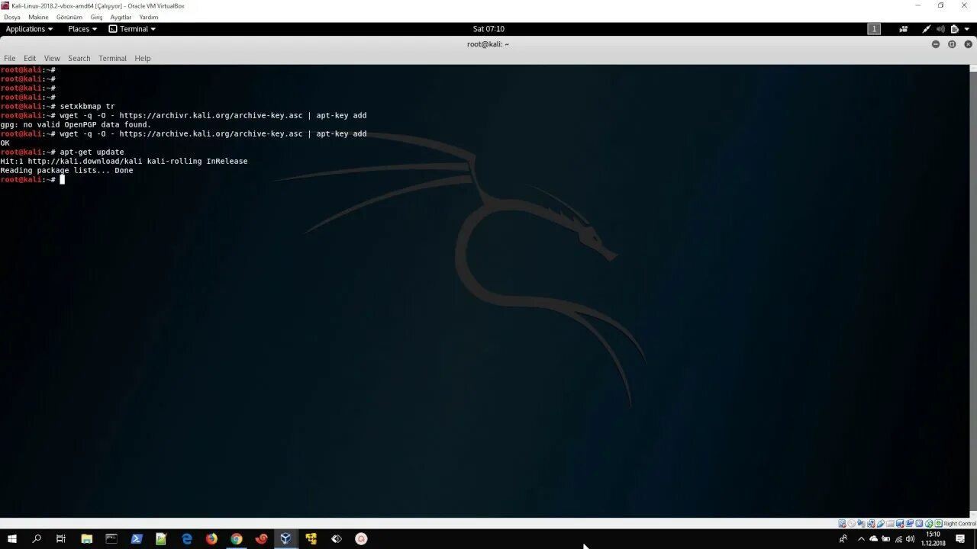
Task: Click the volume speaker icon in Kali panel
Action: 940,29
